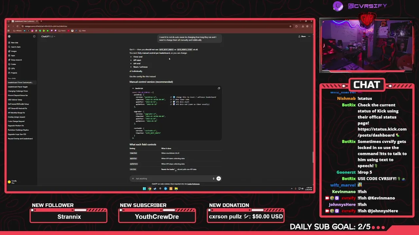Open Kick bookmark in bookmarks bar
419x235 pixels.
point(48,31)
